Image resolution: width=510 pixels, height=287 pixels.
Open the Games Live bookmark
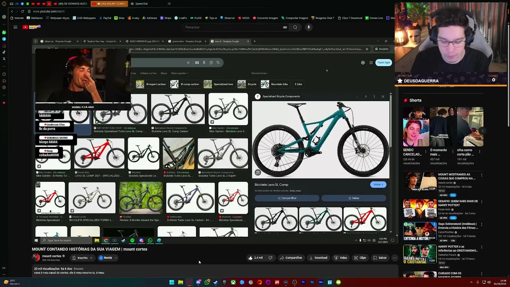tap(374, 18)
